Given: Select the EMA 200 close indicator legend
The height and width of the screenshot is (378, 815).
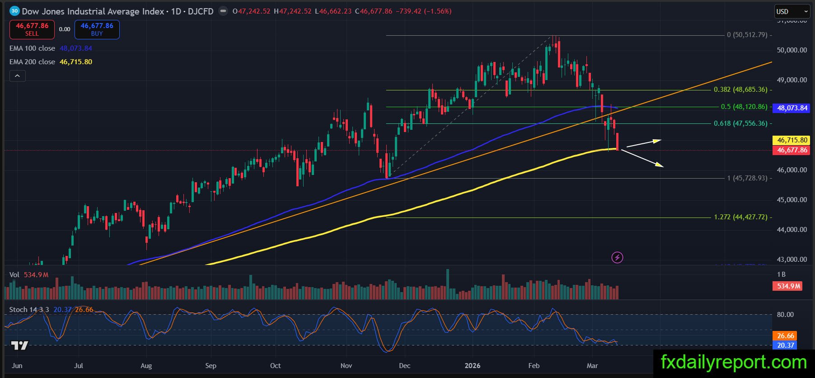Looking at the screenshot, I should point(32,62).
